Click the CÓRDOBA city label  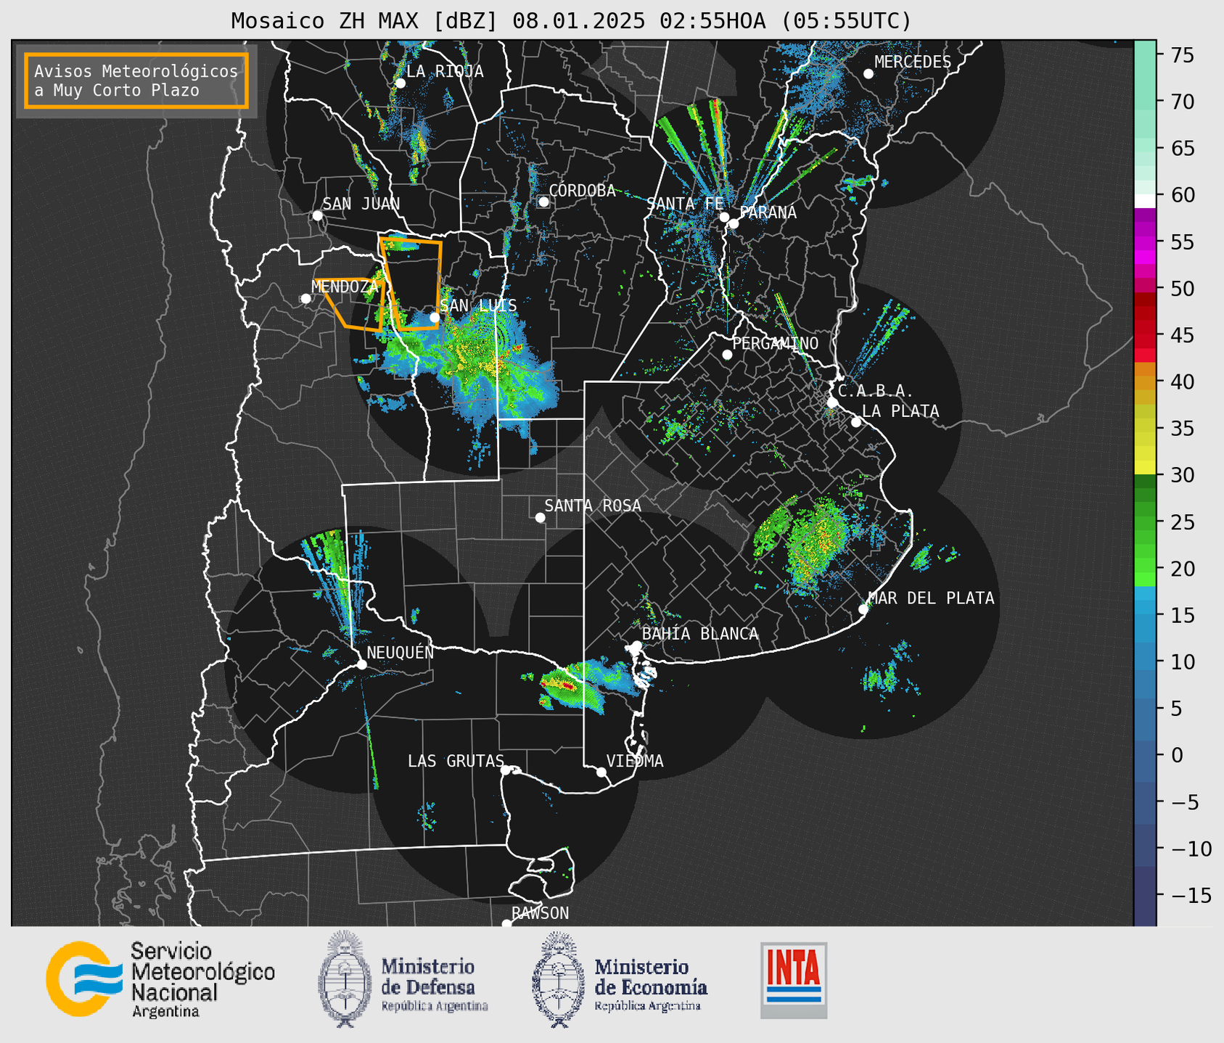[x=582, y=191]
